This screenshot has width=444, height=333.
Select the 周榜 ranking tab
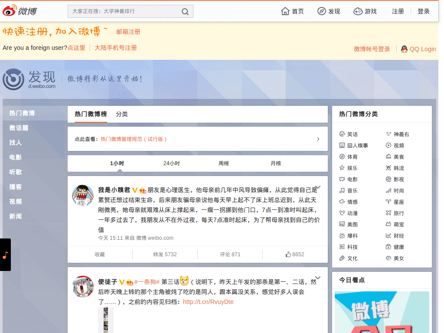(x=224, y=163)
